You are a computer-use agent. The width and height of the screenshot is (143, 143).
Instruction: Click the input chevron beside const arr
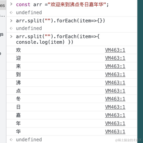11,4
